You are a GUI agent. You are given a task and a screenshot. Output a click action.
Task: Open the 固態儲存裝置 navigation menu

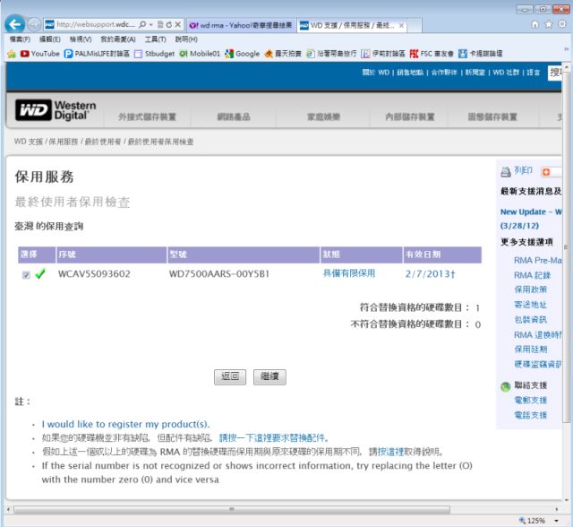click(492, 117)
